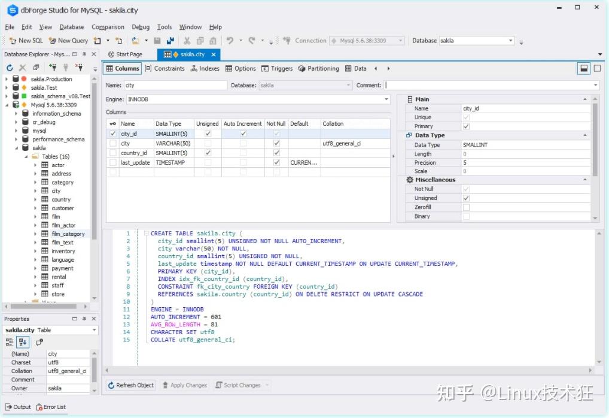Refresh the Database Explorer tree
This screenshot has width=609, height=418.
[10, 68]
